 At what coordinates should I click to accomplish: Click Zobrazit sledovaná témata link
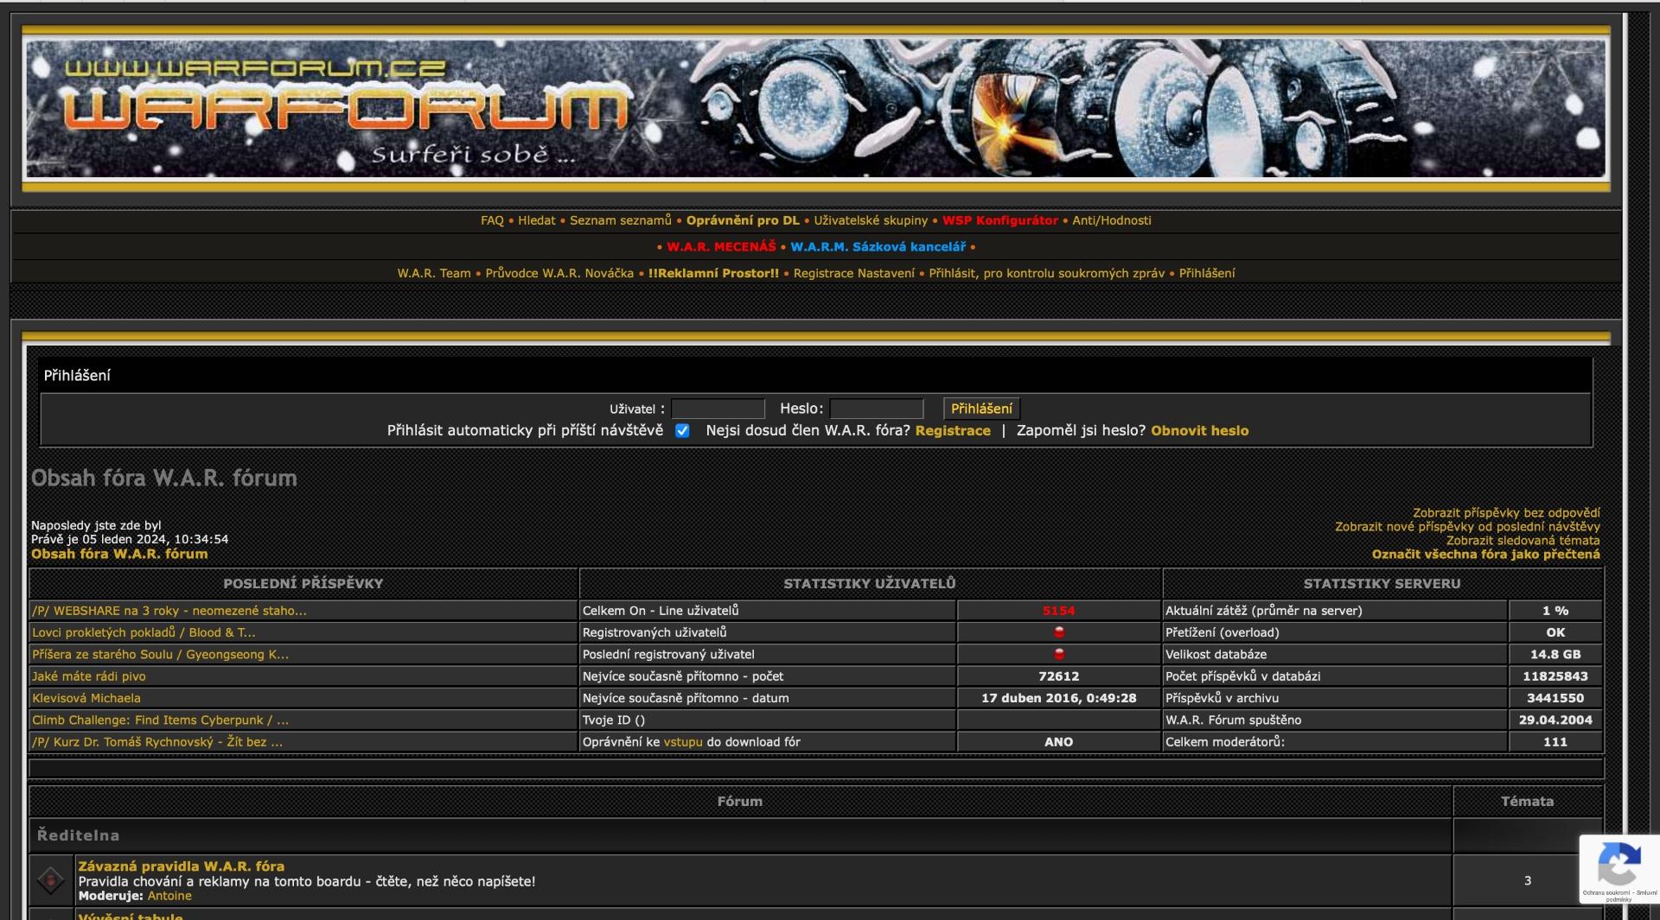[x=1523, y=541]
